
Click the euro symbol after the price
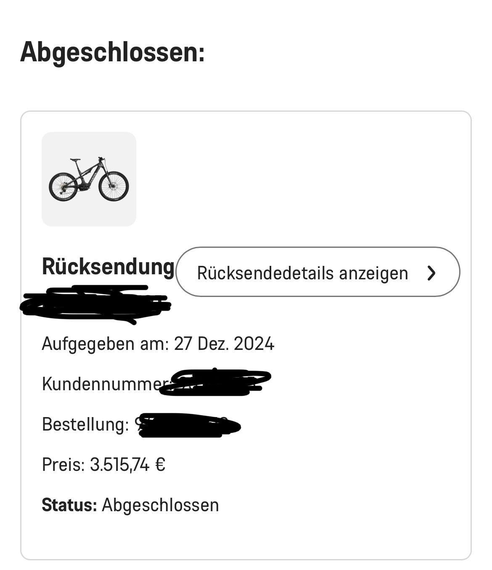(x=160, y=465)
